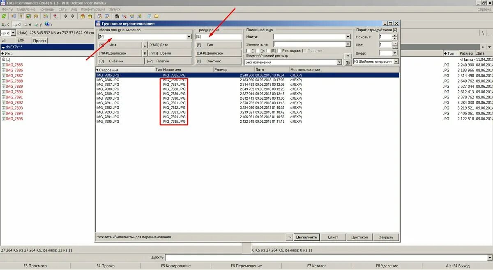This screenshot has height=270, width=493.
Task: Click the Протокол button
Action: coord(359,237)
